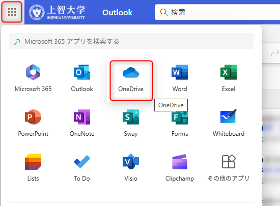This screenshot has width=280, height=206.
Task: Launch the Visio app
Action: coord(131,168)
